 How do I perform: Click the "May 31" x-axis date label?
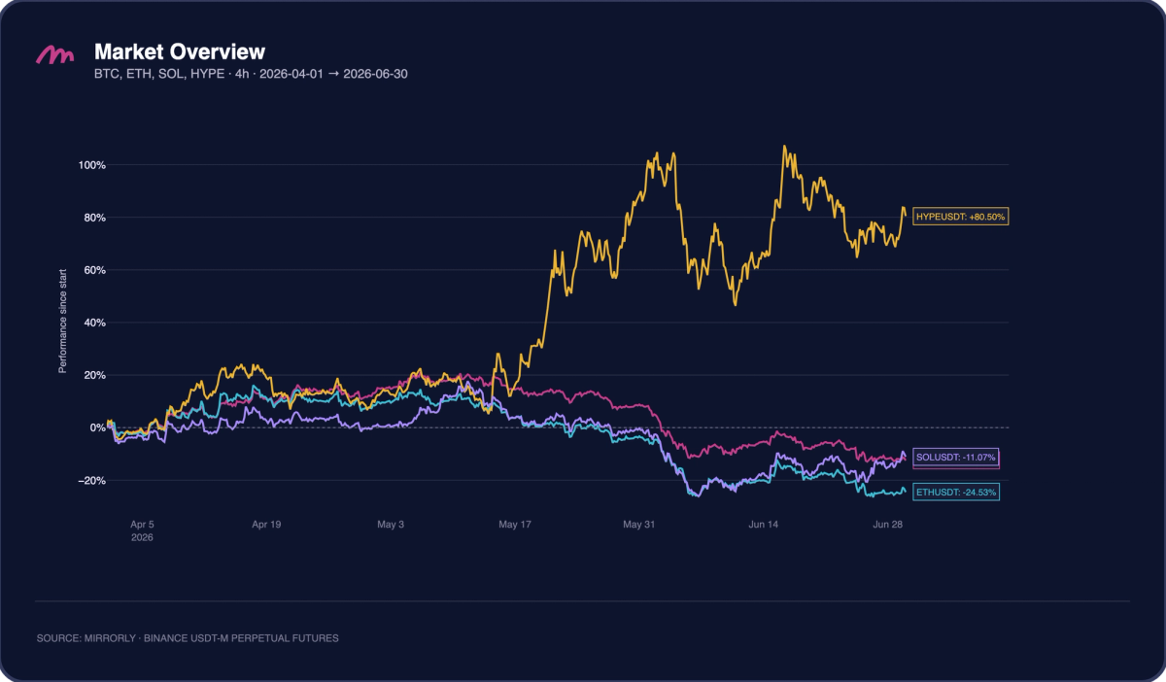(x=638, y=525)
